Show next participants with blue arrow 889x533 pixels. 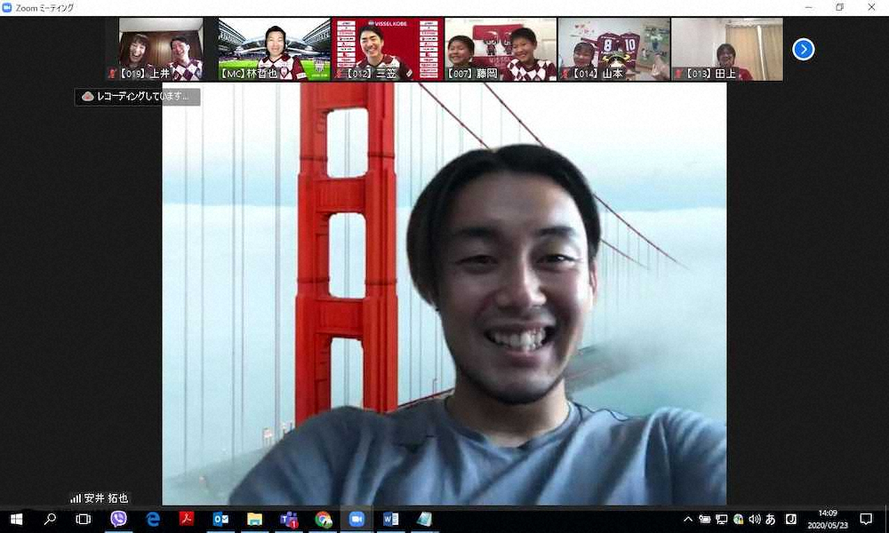click(x=803, y=50)
